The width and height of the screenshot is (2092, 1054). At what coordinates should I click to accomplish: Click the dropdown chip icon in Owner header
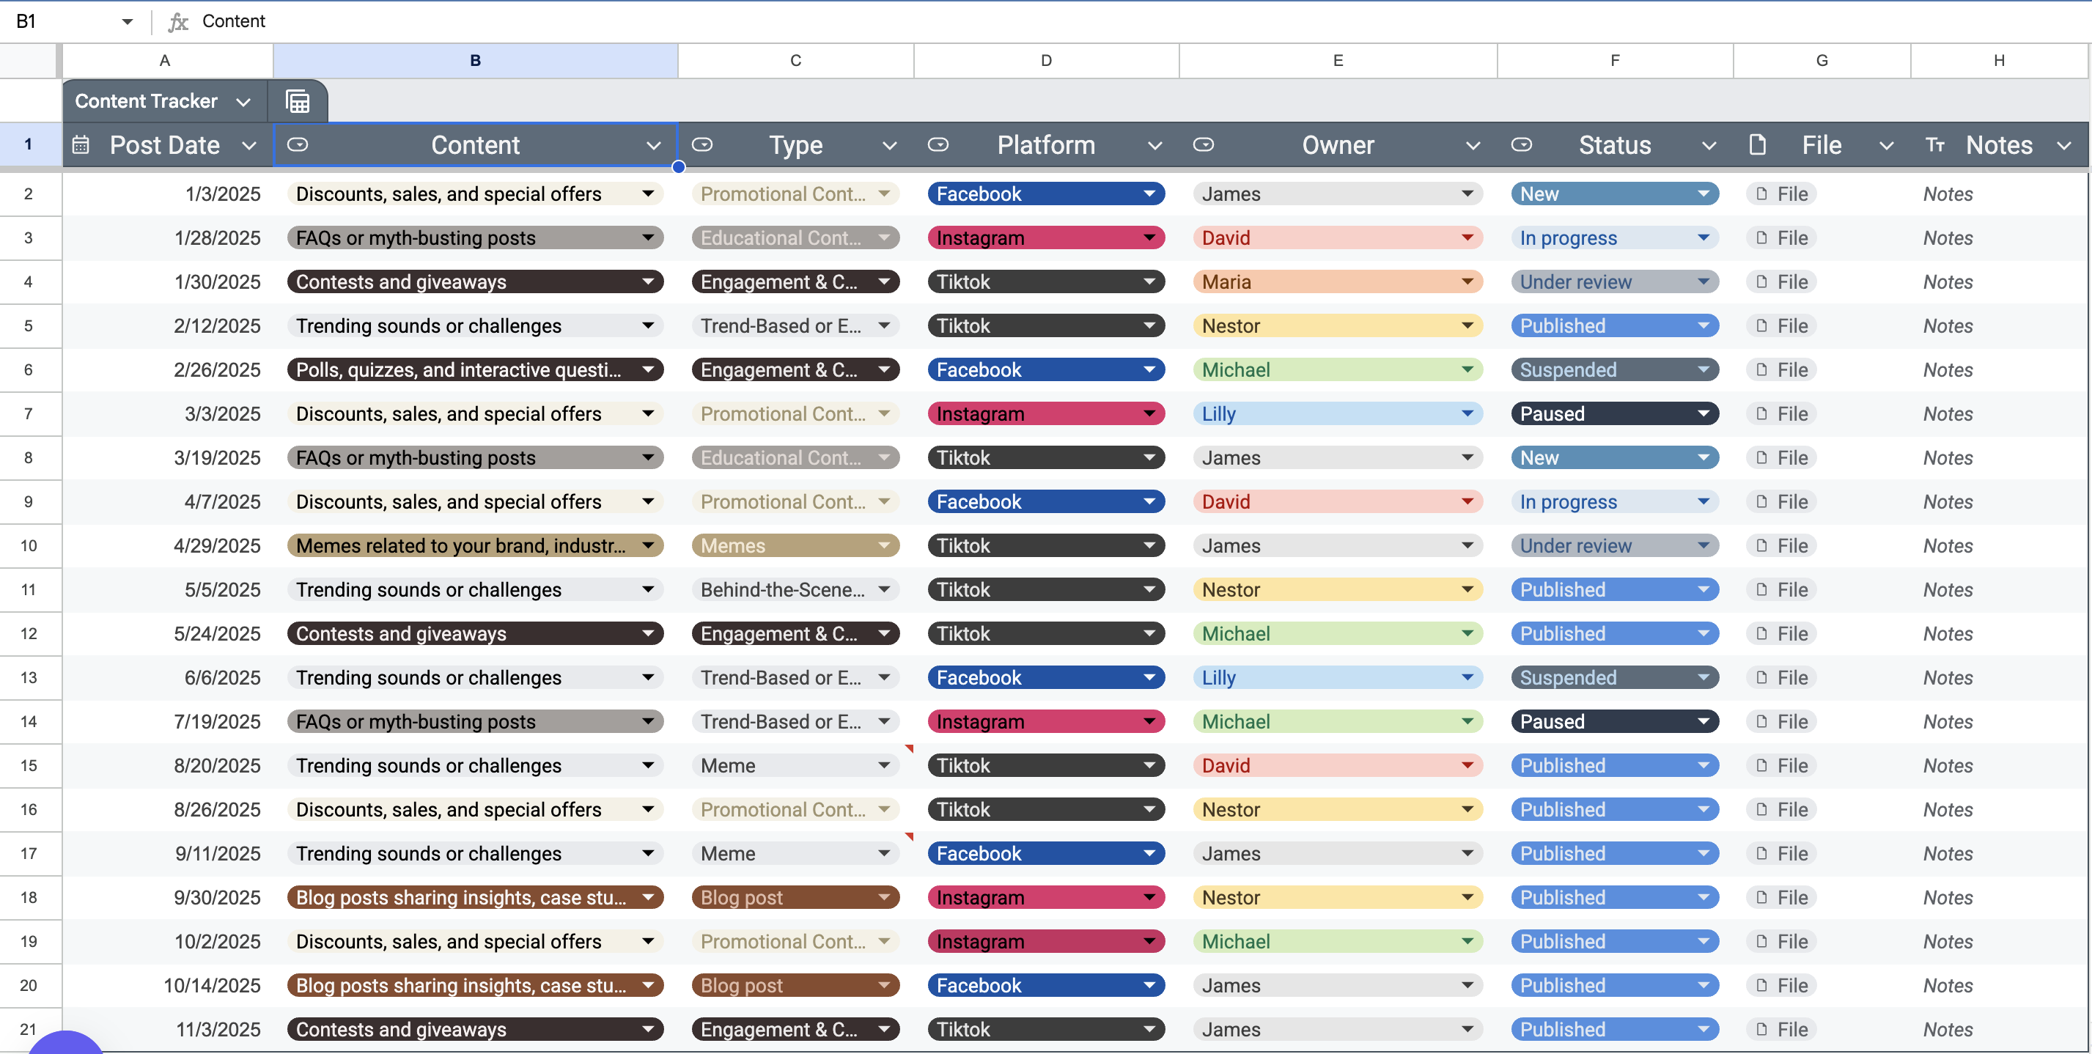tap(1203, 145)
